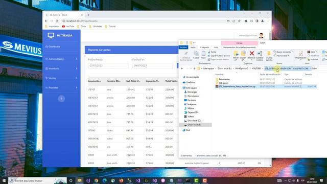Click Propiedades icon in Explorer ribbon
This screenshot has width=327, height=184.
pos(301,53)
